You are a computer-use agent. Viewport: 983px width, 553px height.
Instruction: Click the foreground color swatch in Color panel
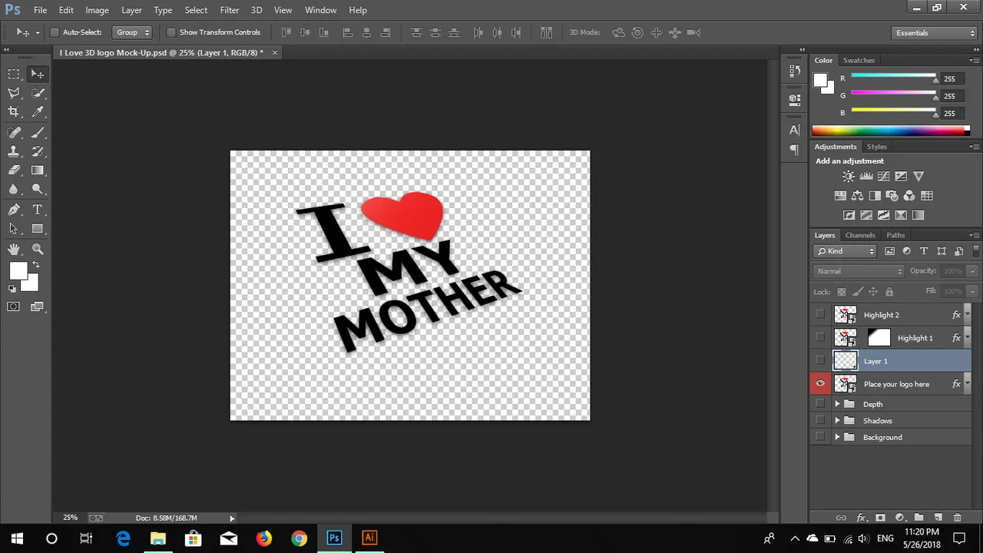(820, 80)
